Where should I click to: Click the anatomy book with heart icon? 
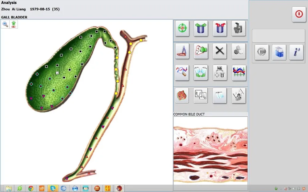tap(239, 96)
